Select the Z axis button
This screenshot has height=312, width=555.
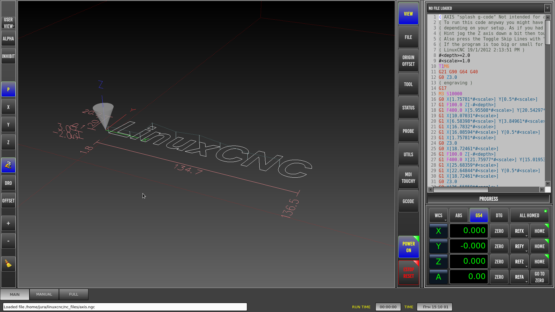pyautogui.click(x=438, y=262)
